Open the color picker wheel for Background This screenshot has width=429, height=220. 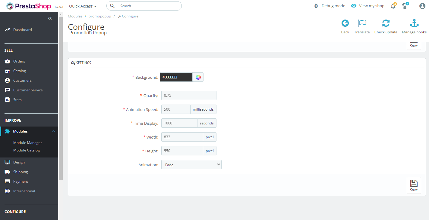point(198,77)
